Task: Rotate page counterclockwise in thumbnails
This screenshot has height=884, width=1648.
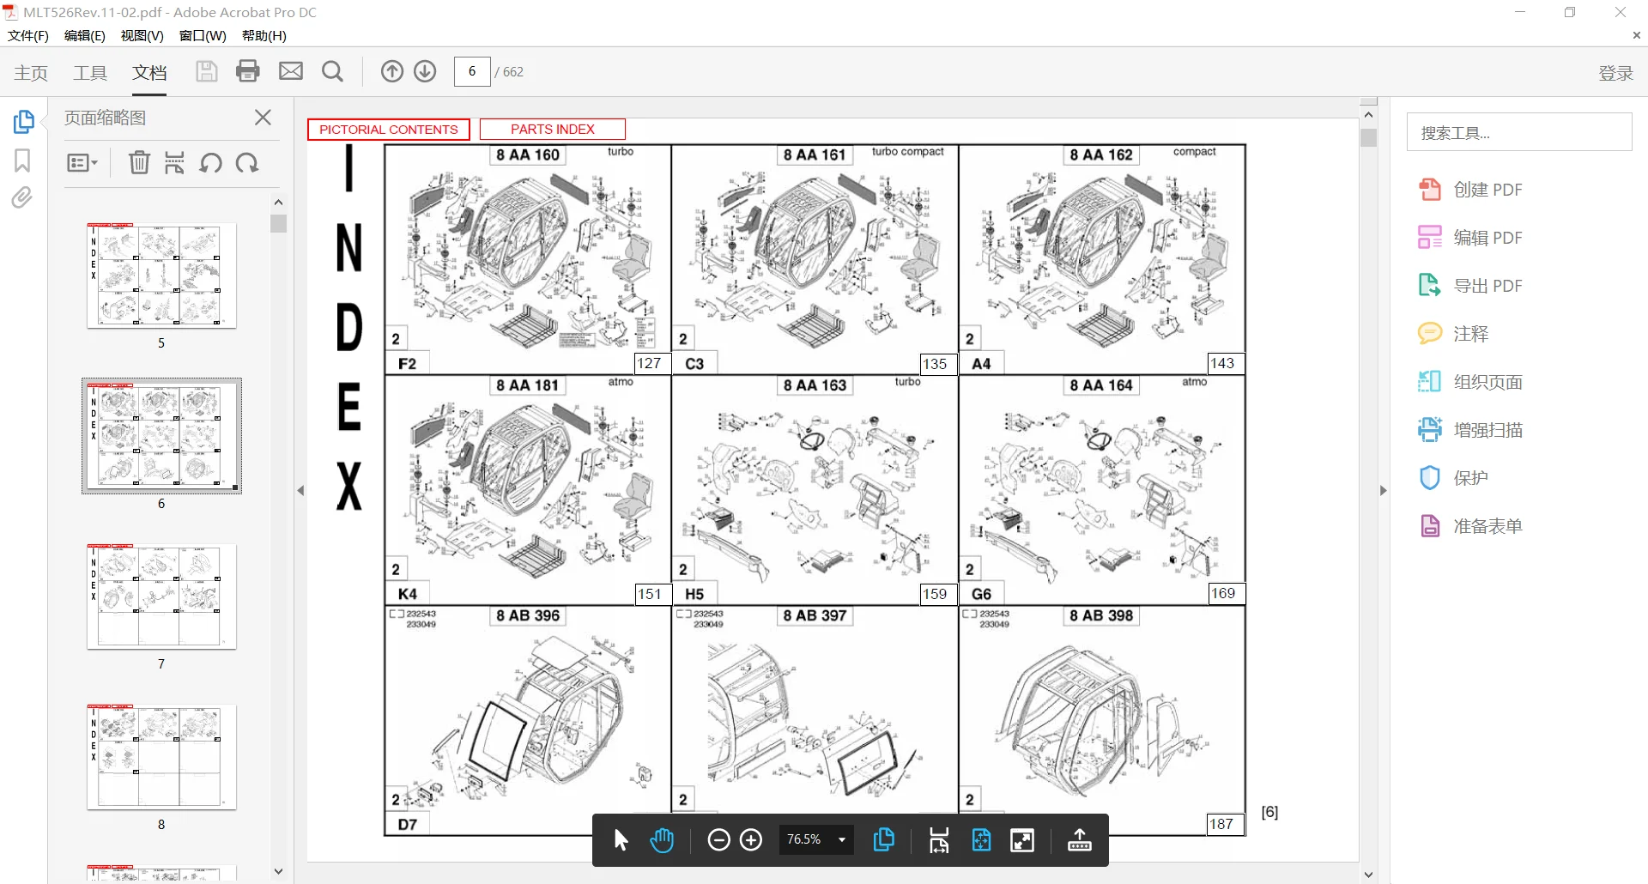Action: point(210,162)
